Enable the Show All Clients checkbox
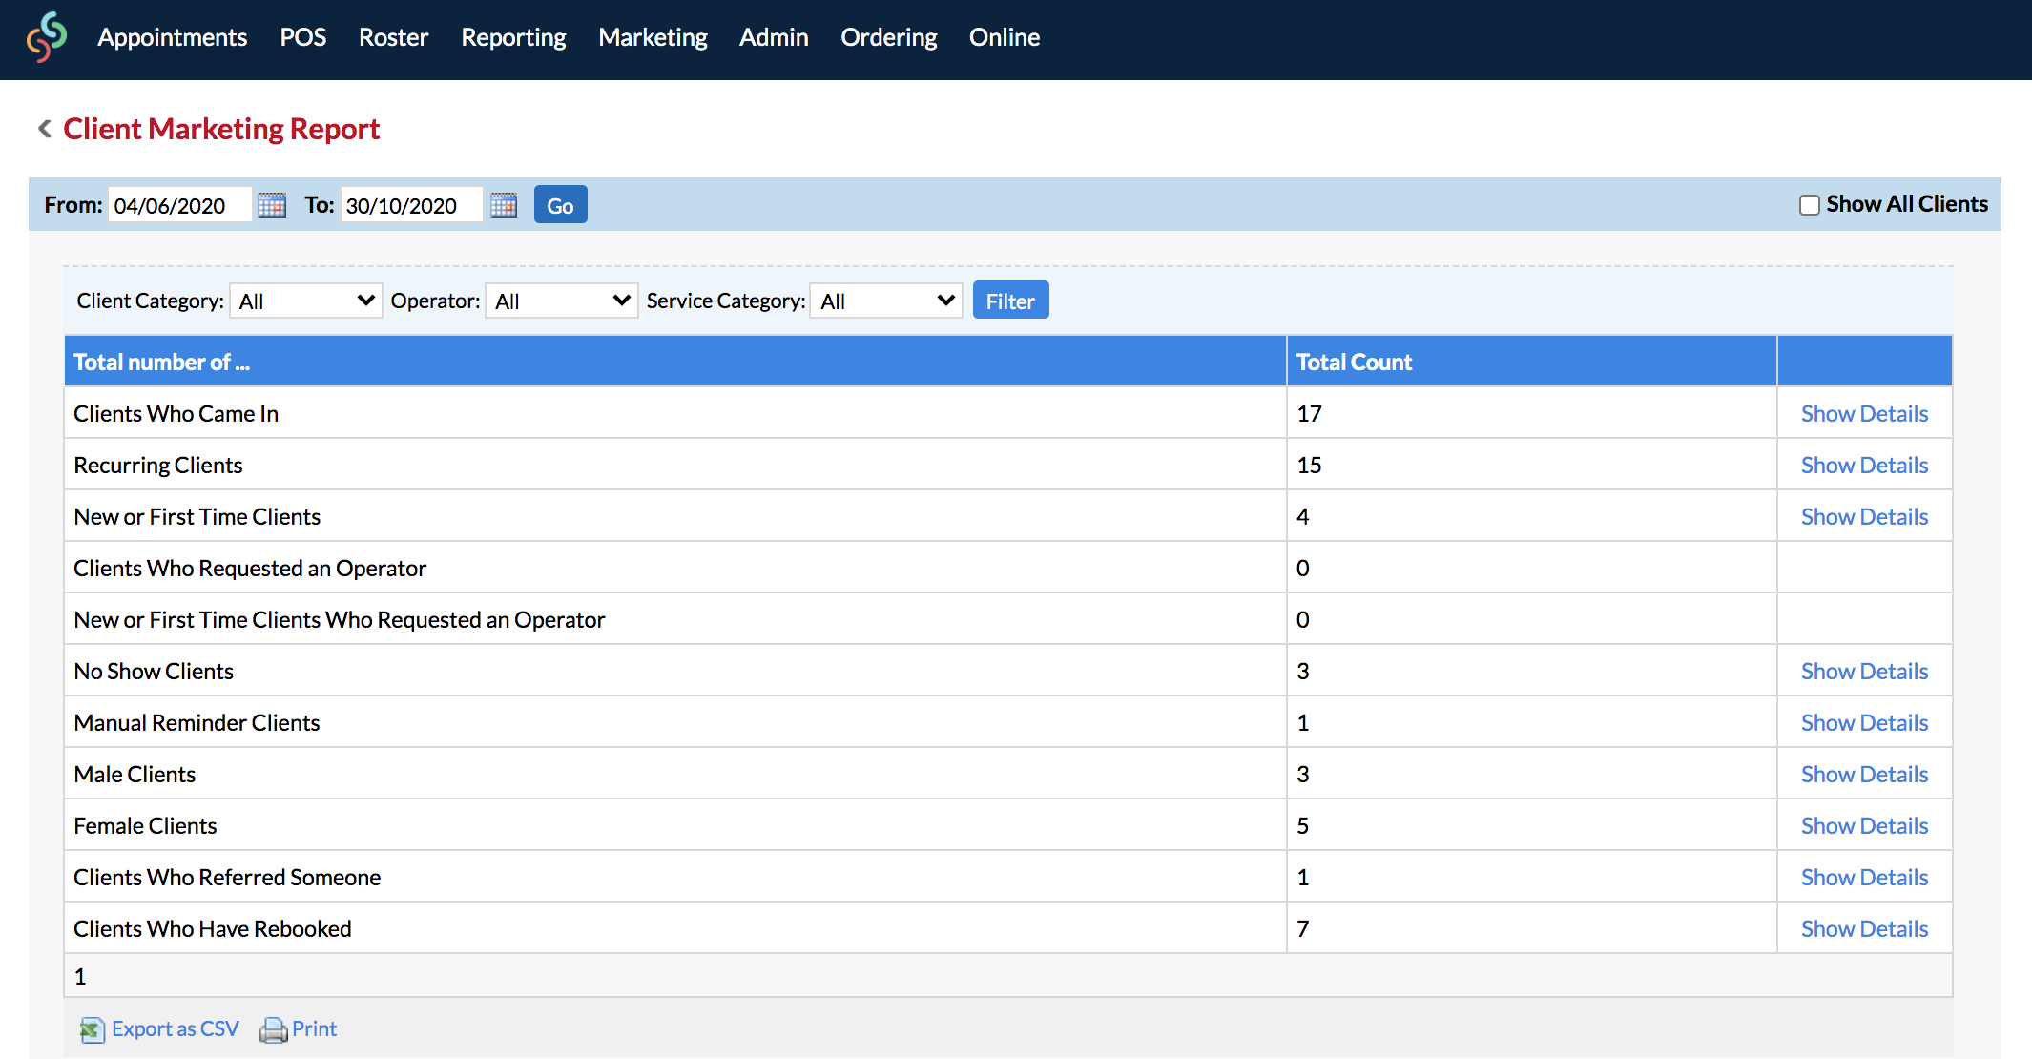2032x1059 pixels. click(1809, 205)
